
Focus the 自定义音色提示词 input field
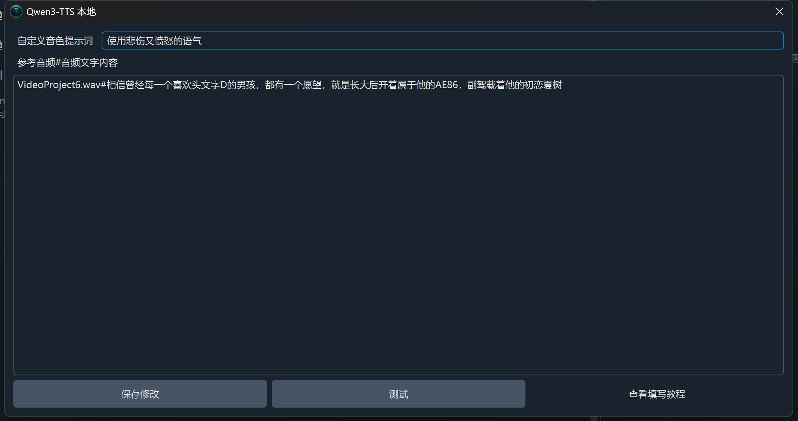tap(442, 41)
